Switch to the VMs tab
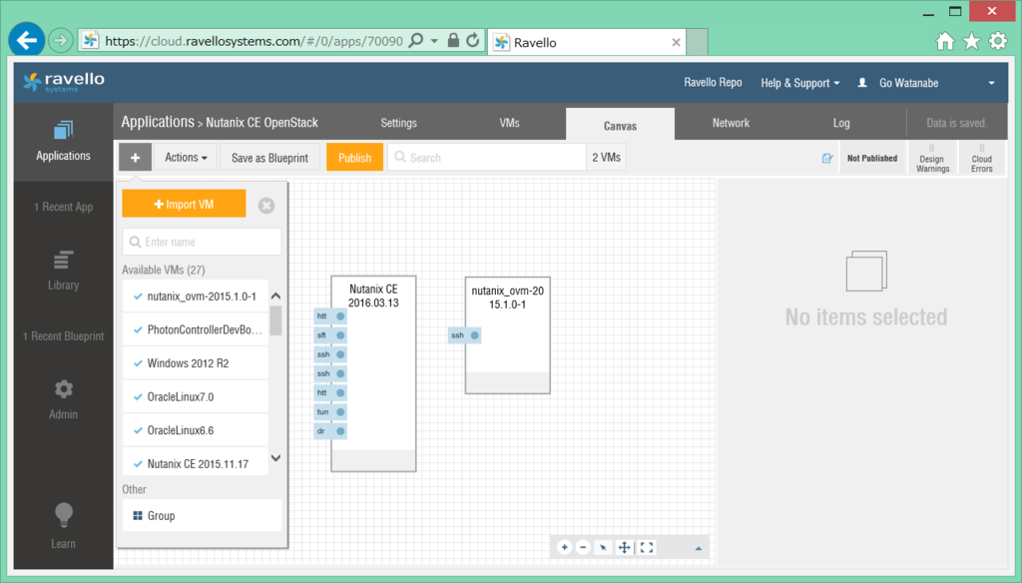 click(509, 123)
